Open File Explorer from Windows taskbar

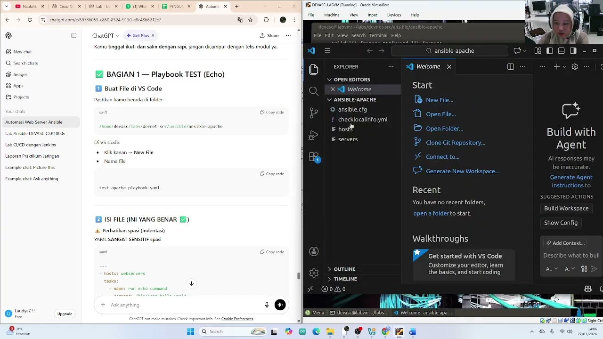[x=330, y=332]
